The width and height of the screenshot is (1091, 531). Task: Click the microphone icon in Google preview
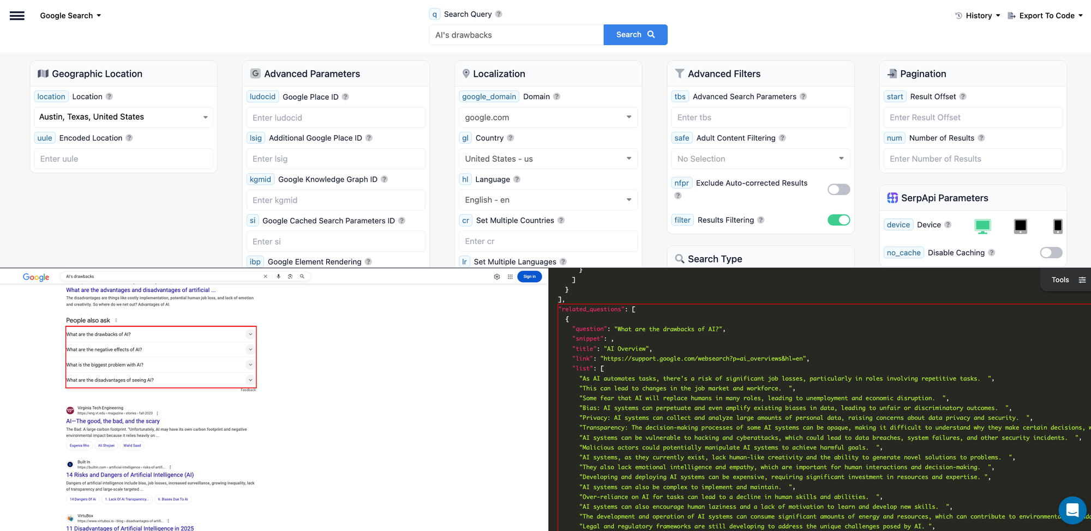tap(278, 277)
